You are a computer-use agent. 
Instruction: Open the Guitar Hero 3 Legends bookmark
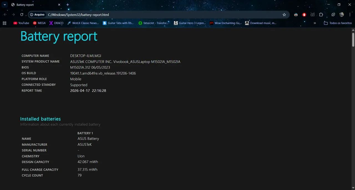[190, 23]
